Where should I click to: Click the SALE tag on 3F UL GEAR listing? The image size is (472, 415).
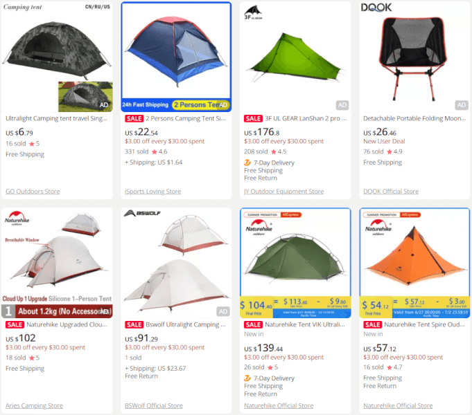[253, 118]
